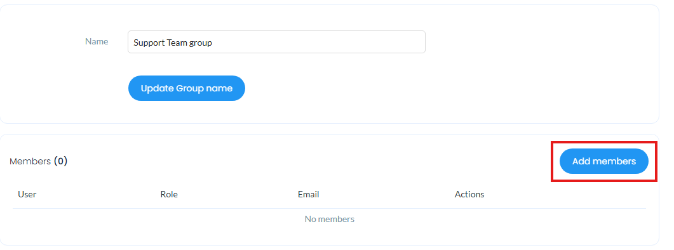Click the Members (0) heading
The width and height of the screenshot is (674, 250).
pos(38,161)
